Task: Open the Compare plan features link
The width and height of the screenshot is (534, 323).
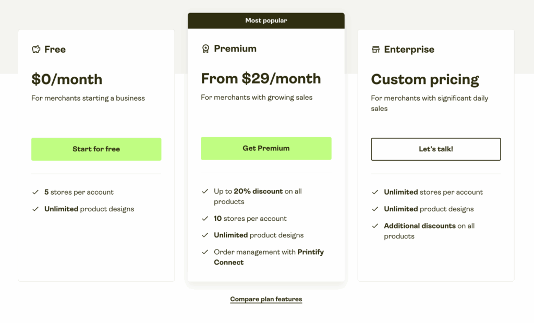Action: 266,299
